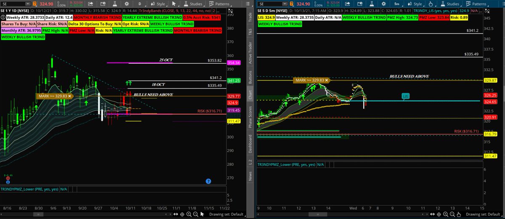505x219 pixels.
Task: Click zoom-in magnifier under the left chart
Action: click(x=189, y=214)
